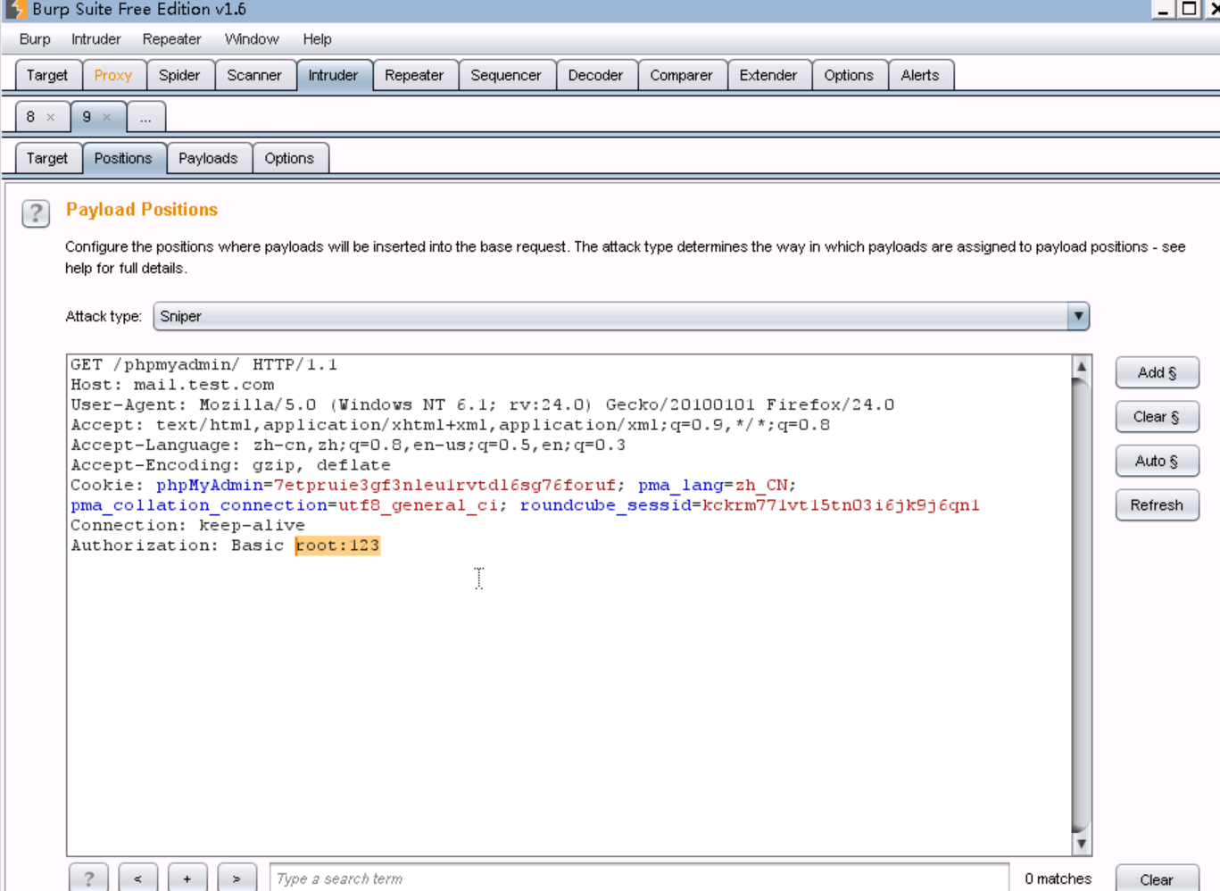Open the Payload Positions help icon
This screenshot has width=1220, height=891.
(x=36, y=213)
